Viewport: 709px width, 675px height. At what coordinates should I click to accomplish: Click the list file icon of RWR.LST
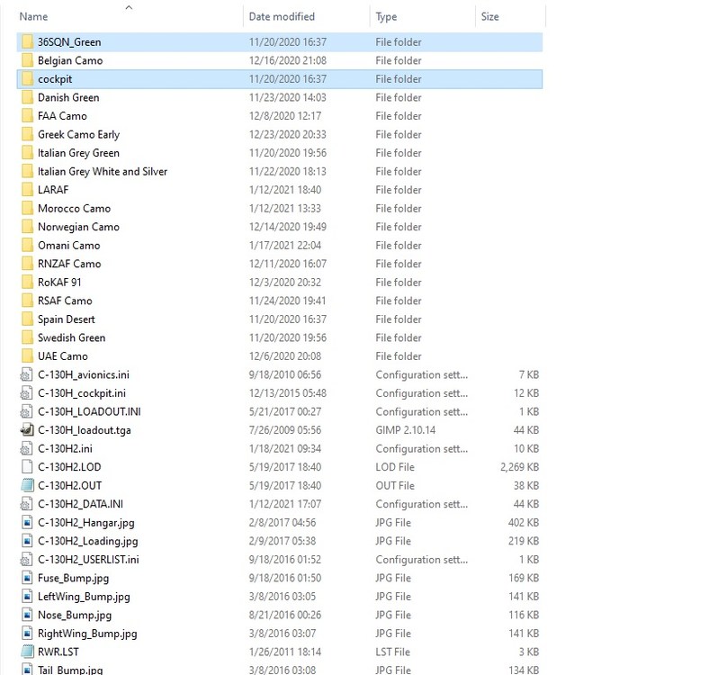point(27,652)
